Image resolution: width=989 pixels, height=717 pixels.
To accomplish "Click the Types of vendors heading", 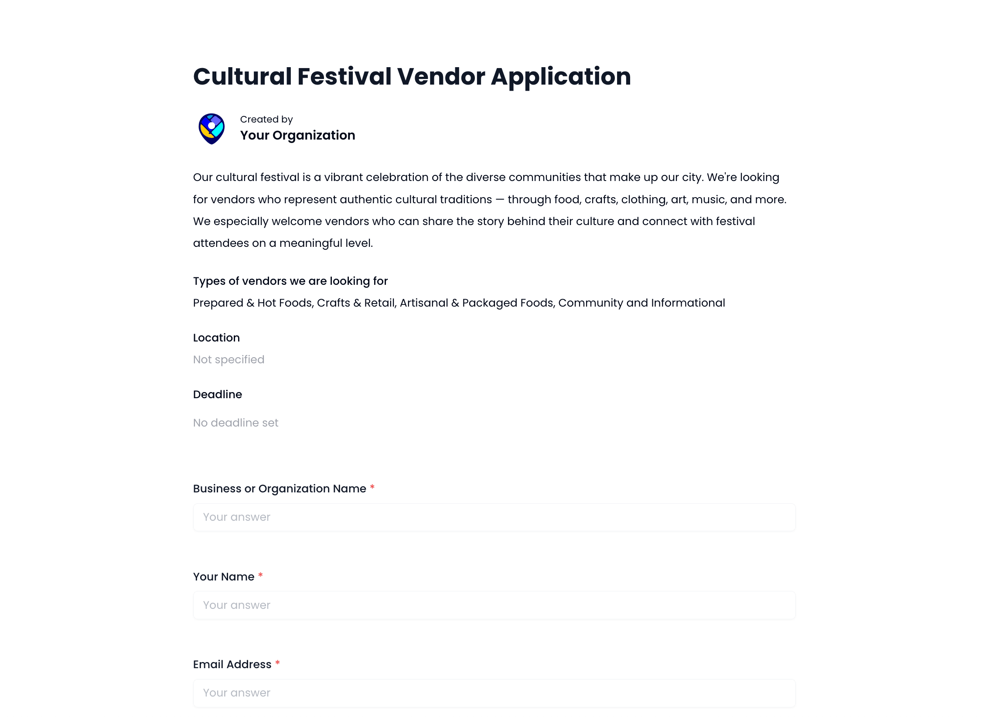I will click(x=290, y=281).
